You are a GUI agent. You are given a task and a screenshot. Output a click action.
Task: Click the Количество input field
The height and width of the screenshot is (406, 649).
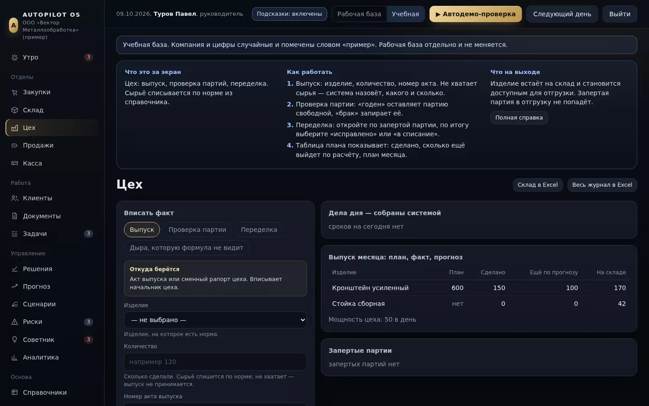(215, 362)
